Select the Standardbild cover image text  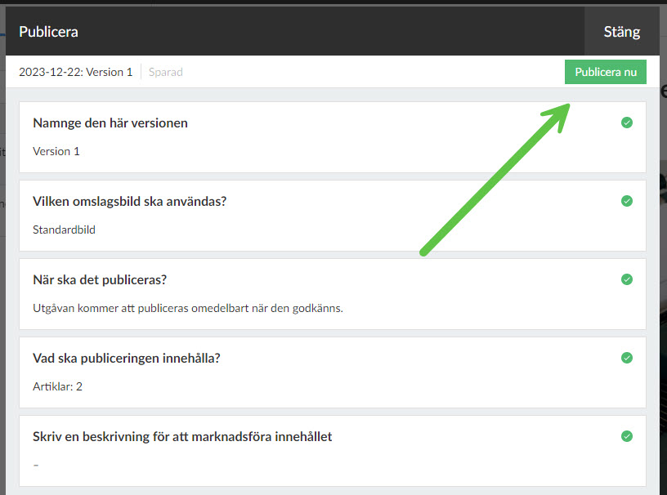click(x=64, y=230)
